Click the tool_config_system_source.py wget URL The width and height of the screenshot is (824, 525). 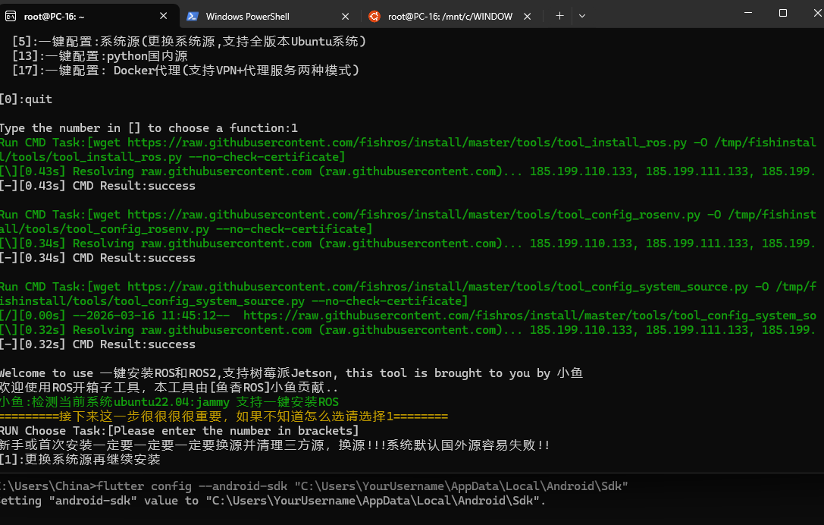click(437, 287)
